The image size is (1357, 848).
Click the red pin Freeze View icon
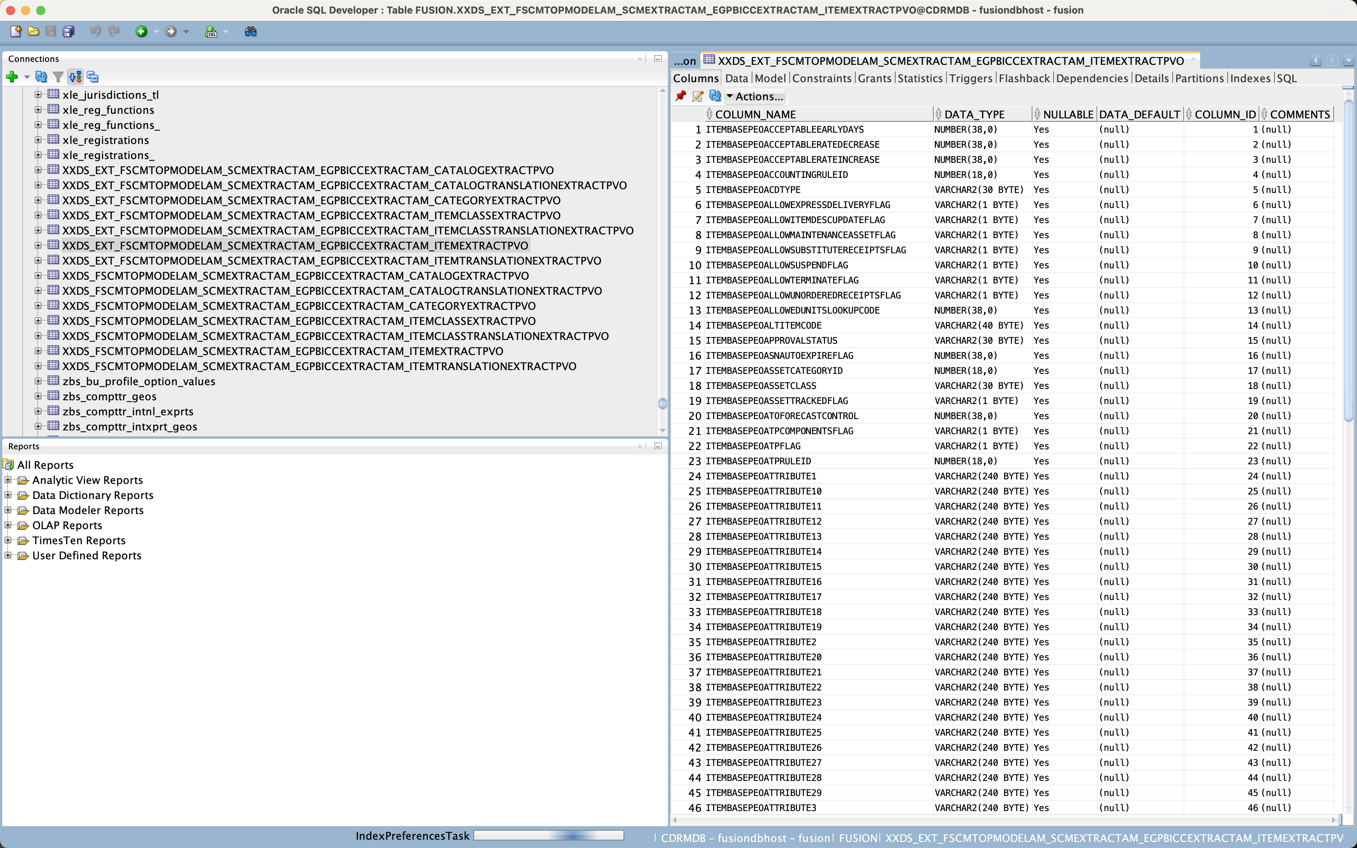tap(681, 96)
